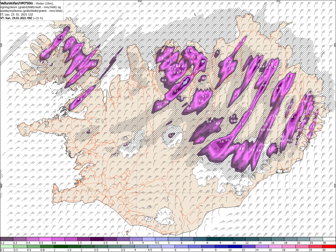Image resolution: width=336 pixels, height=252 pixels.
Task: Select the violet 12 swatch in lower legend row
Action: click(248, 246)
